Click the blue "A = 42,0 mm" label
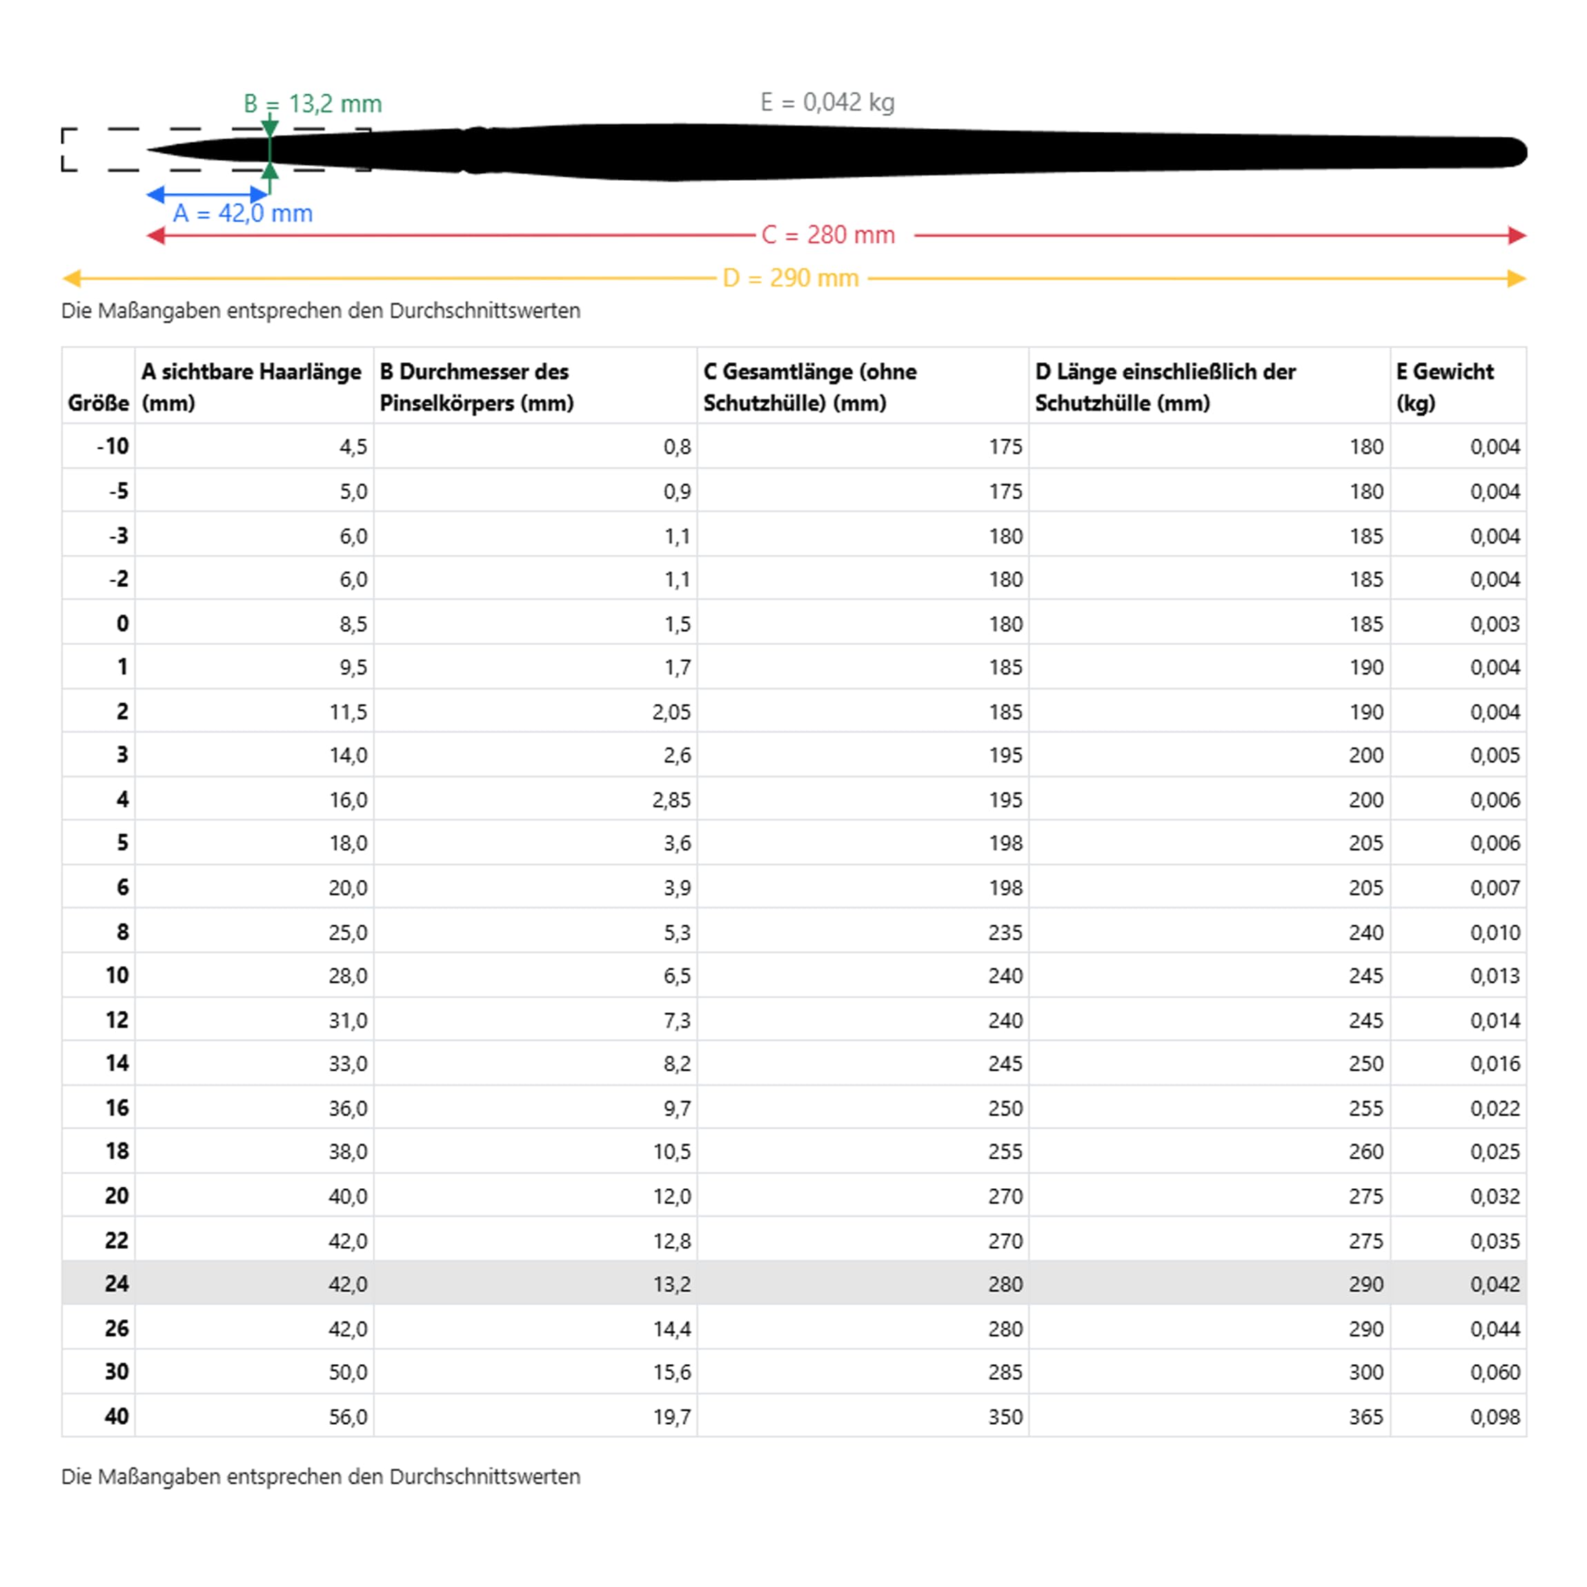1587x1587 pixels. pos(243,214)
